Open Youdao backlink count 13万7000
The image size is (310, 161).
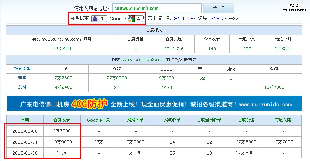[274, 87]
